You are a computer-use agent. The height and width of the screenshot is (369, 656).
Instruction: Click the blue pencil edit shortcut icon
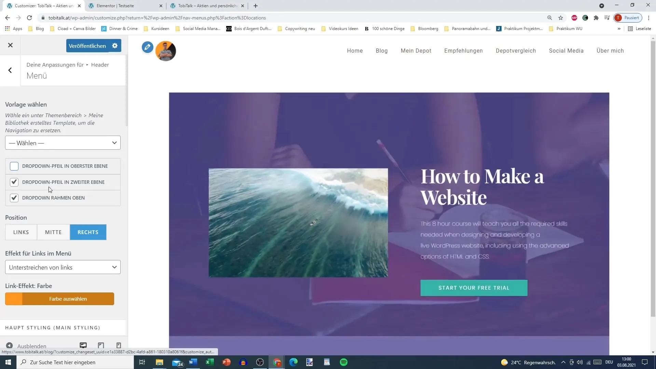(148, 47)
